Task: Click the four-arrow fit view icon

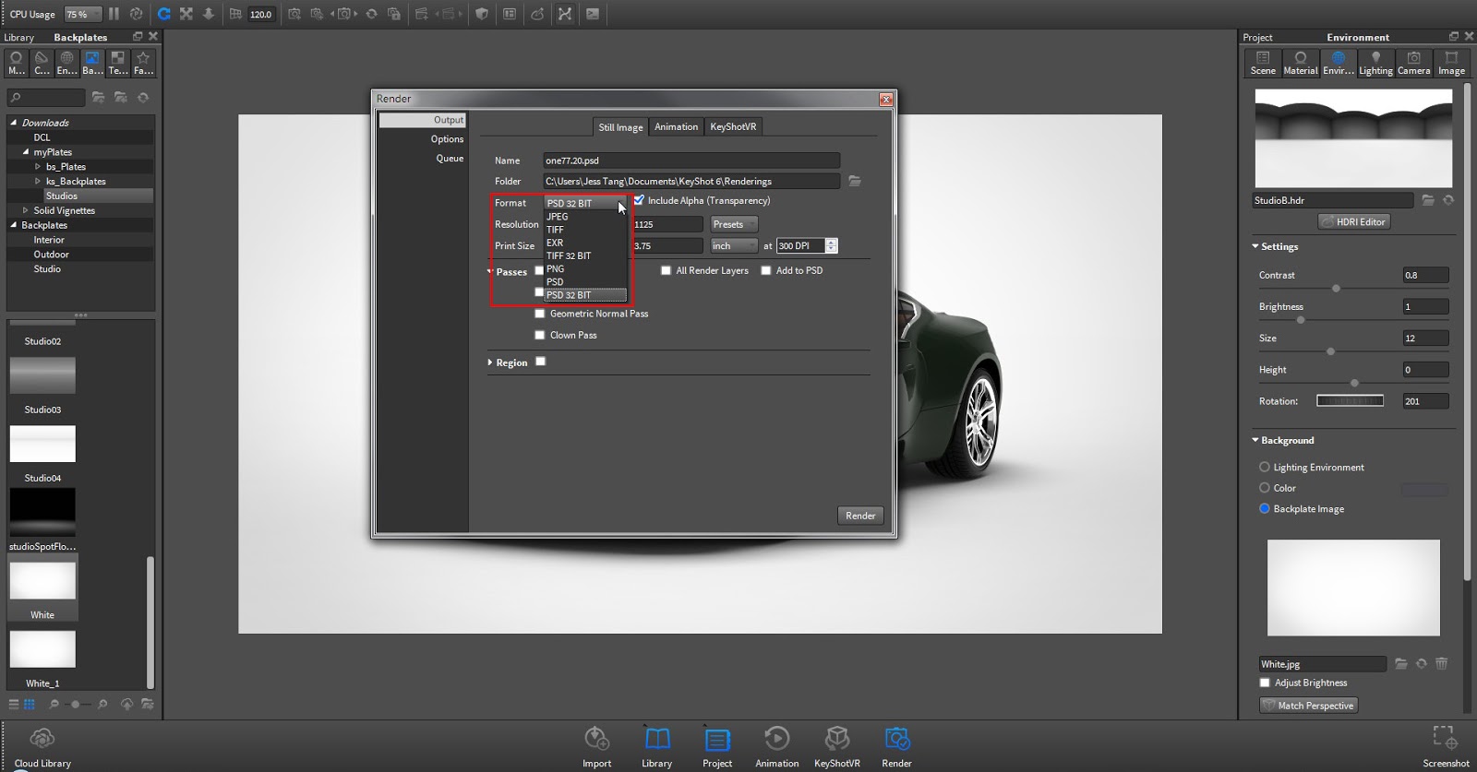Action: [x=186, y=14]
